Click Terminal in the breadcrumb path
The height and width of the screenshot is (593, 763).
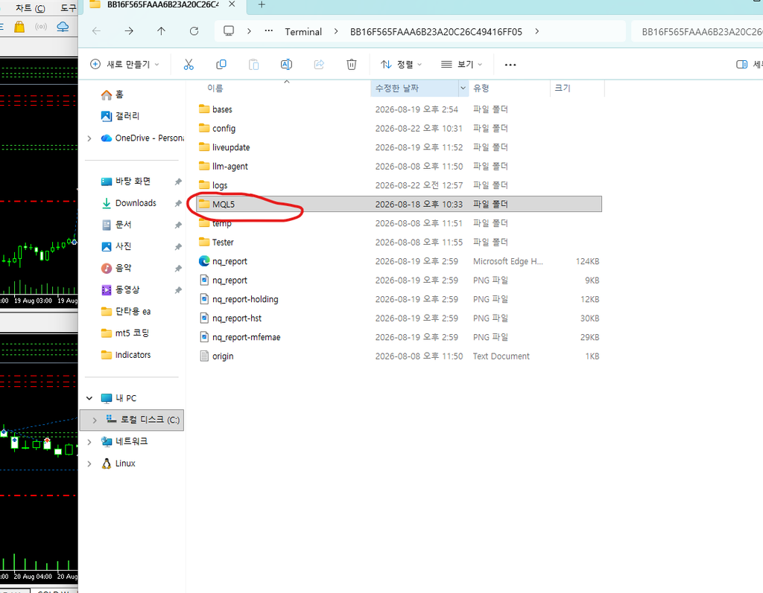click(x=303, y=31)
